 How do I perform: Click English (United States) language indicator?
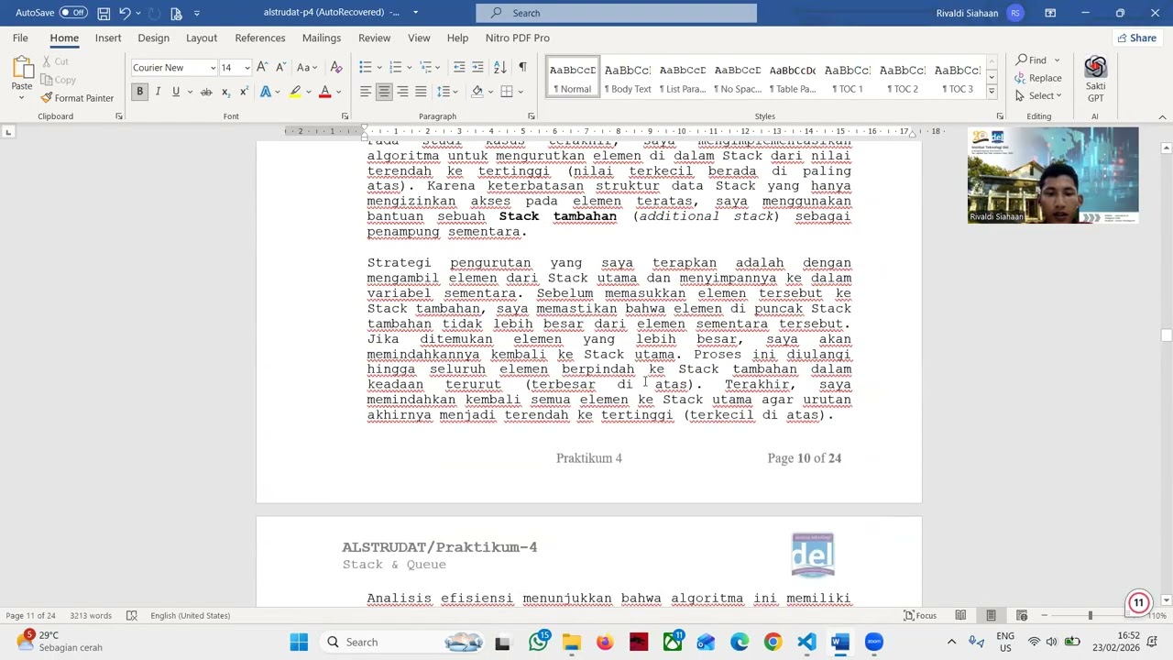click(x=191, y=615)
